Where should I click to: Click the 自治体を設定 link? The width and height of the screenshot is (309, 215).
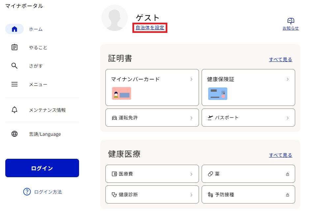(150, 28)
